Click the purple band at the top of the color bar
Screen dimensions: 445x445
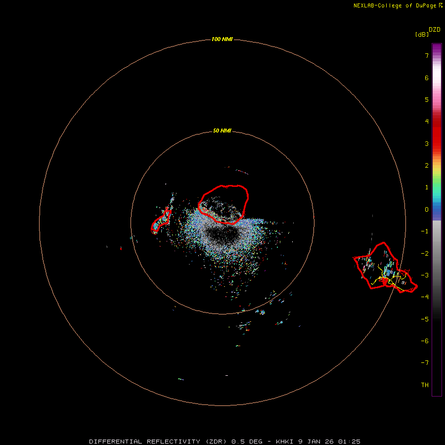coord(437,49)
